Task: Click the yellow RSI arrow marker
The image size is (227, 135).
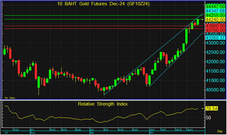Action: pyautogui.click(x=203, y=108)
